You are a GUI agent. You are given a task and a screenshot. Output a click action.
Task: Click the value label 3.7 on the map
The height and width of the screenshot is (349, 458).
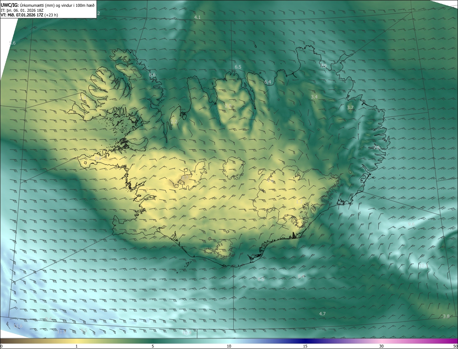[x=350, y=107]
